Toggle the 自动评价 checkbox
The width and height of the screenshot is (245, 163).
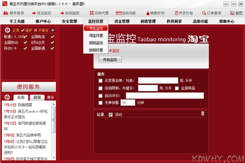pos(100,96)
